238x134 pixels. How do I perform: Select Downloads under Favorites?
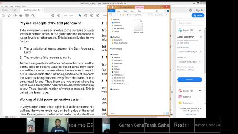[x=118, y=26]
